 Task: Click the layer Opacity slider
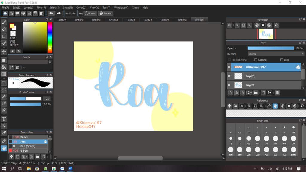(x=270, y=48)
